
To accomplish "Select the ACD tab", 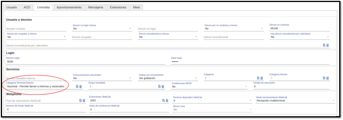I will pyautogui.click(x=27, y=7).
